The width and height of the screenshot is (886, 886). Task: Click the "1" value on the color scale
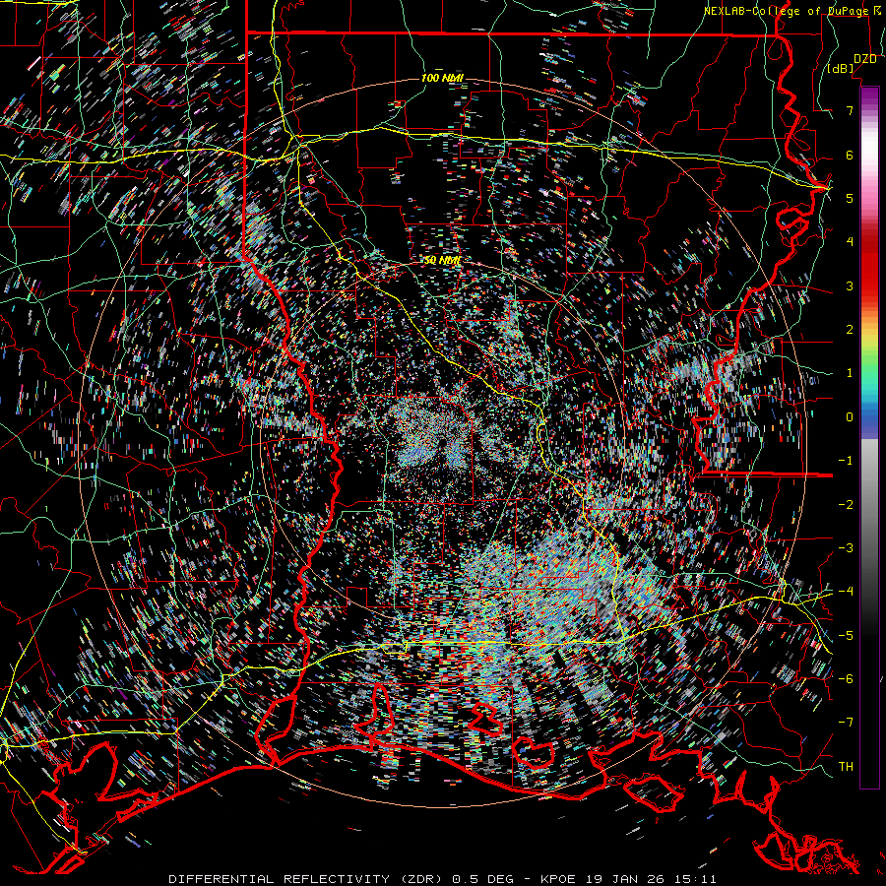(x=850, y=373)
